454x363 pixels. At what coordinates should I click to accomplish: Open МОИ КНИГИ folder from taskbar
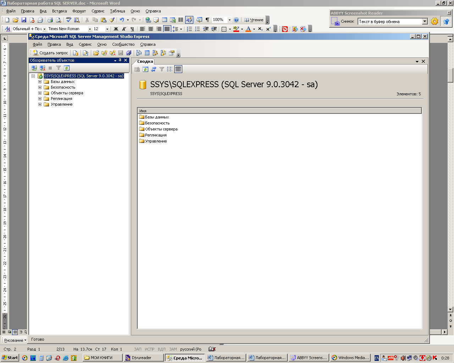(103, 358)
